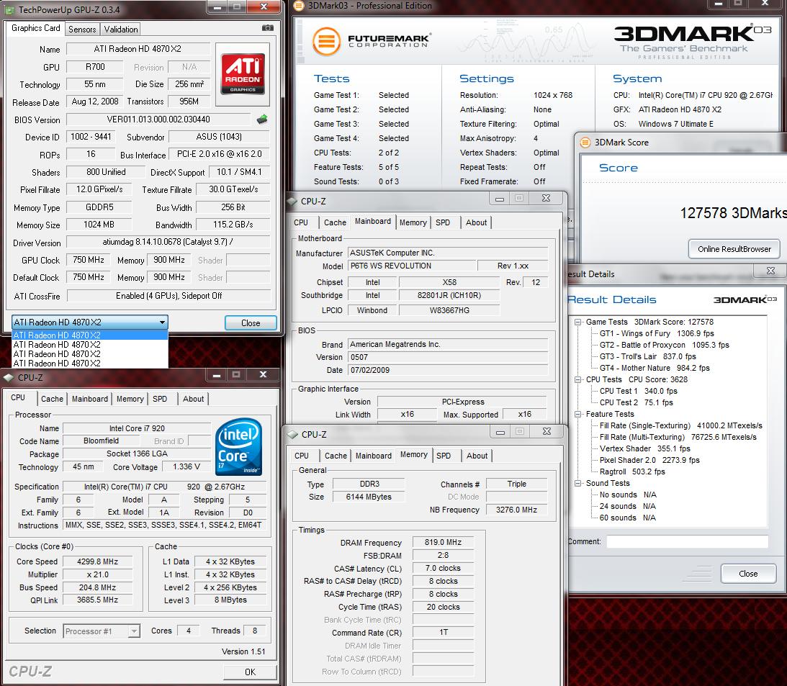Image resolution: width=787 pixels, height=686 pixels.
Task: Select the highlighted ATI Radeon HD 4870 X2 entry
Action: point(89,335)
